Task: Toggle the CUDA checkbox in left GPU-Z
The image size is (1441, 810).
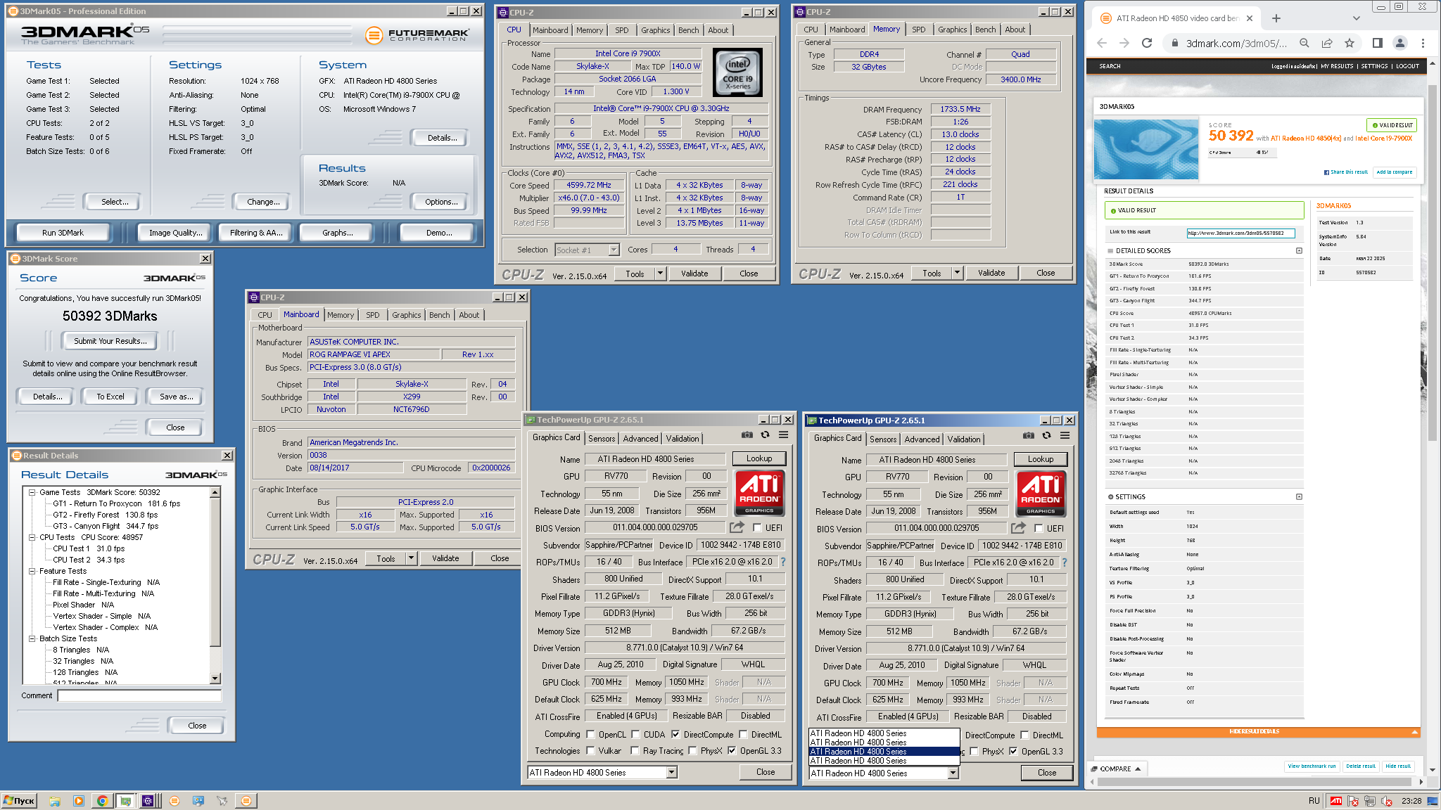Action: click(x=635, y=734)
